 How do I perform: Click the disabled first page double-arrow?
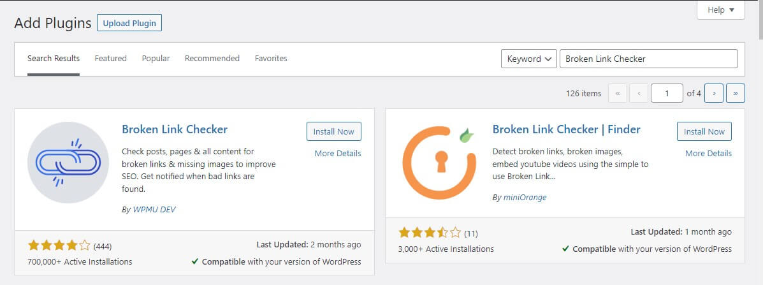pyautogui.click(x=618, y=93)
